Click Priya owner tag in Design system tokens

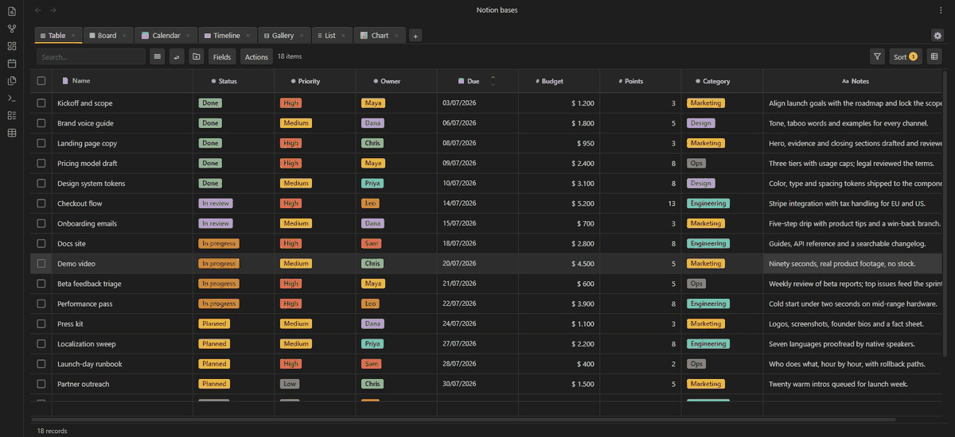pyautogui.click(x=372, y=184)
